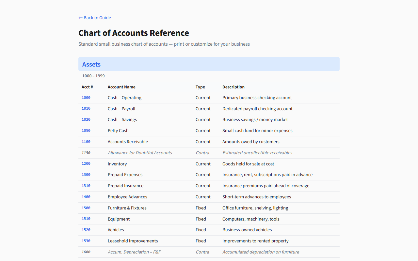Select account number 1020

pyautogui.click(x=86, y=119)
